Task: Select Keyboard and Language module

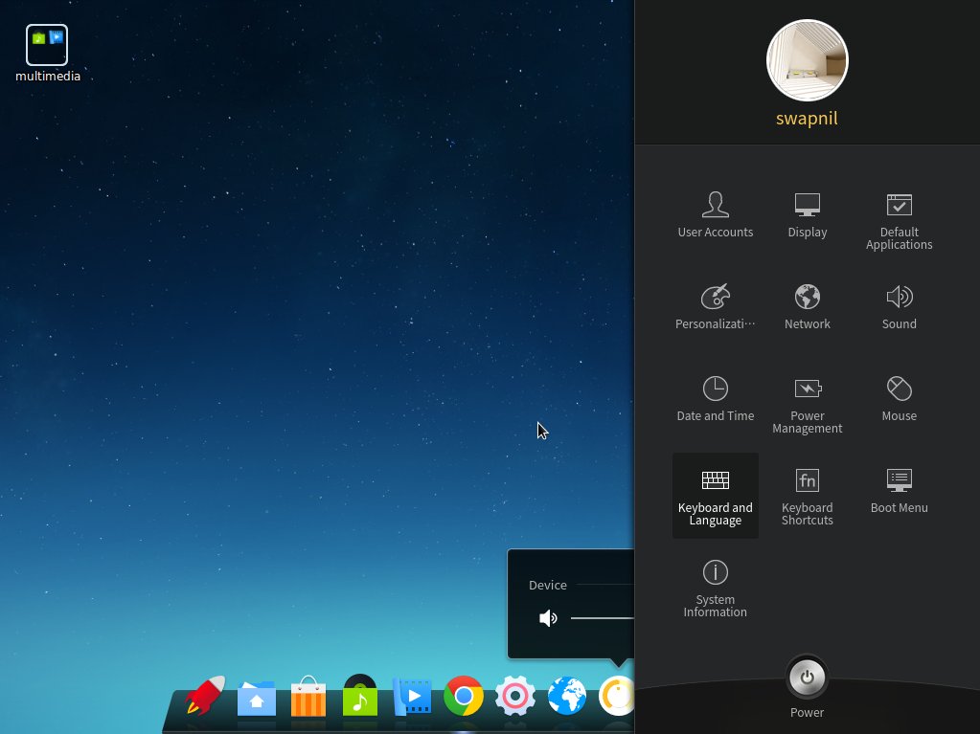Action: (x=715, y=496)
